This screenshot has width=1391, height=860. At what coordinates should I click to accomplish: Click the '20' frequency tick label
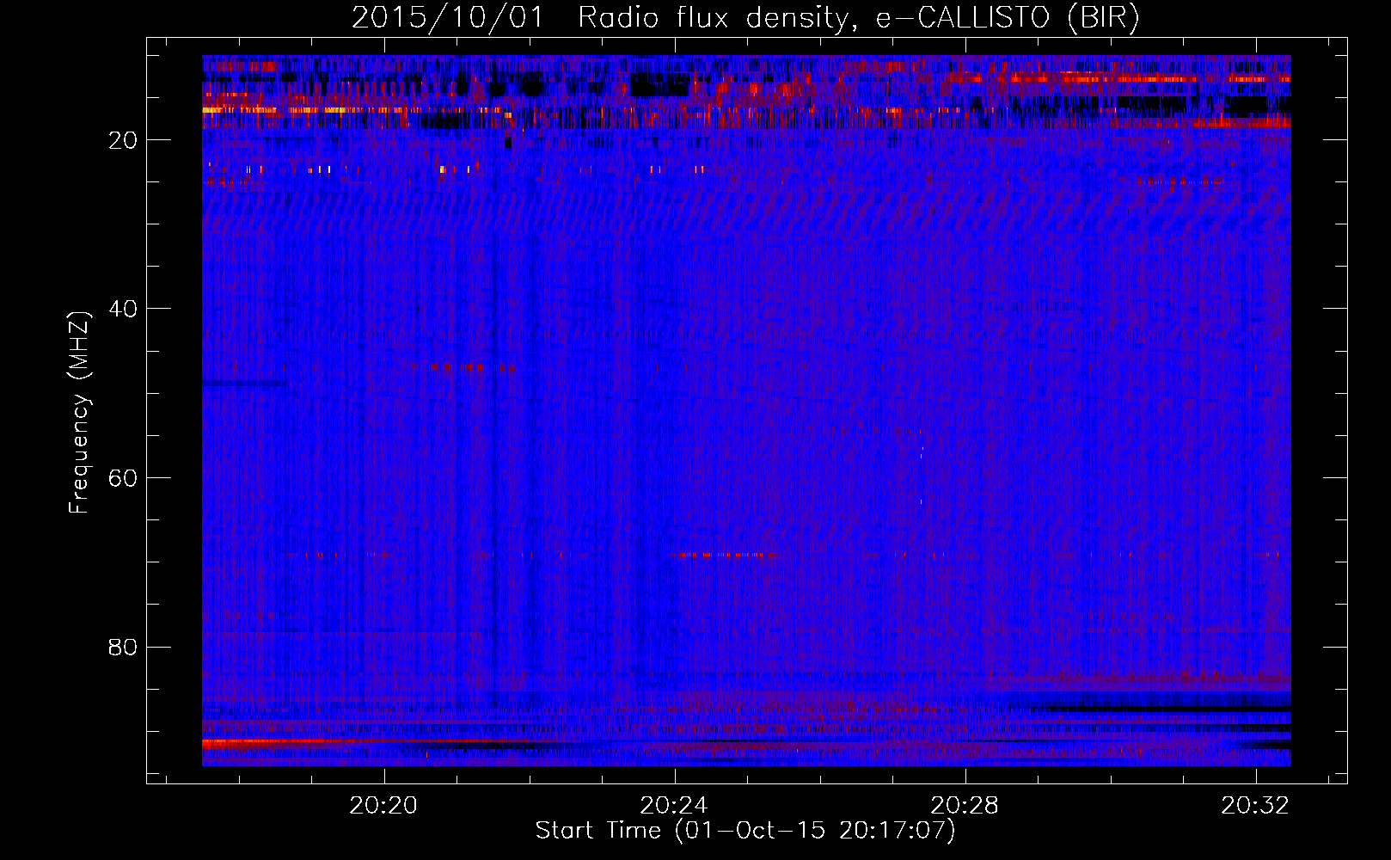click(x=123, y=140)
